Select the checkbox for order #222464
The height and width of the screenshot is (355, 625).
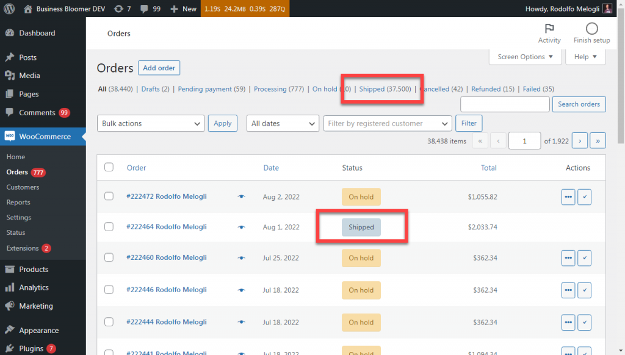click(109, 227)
